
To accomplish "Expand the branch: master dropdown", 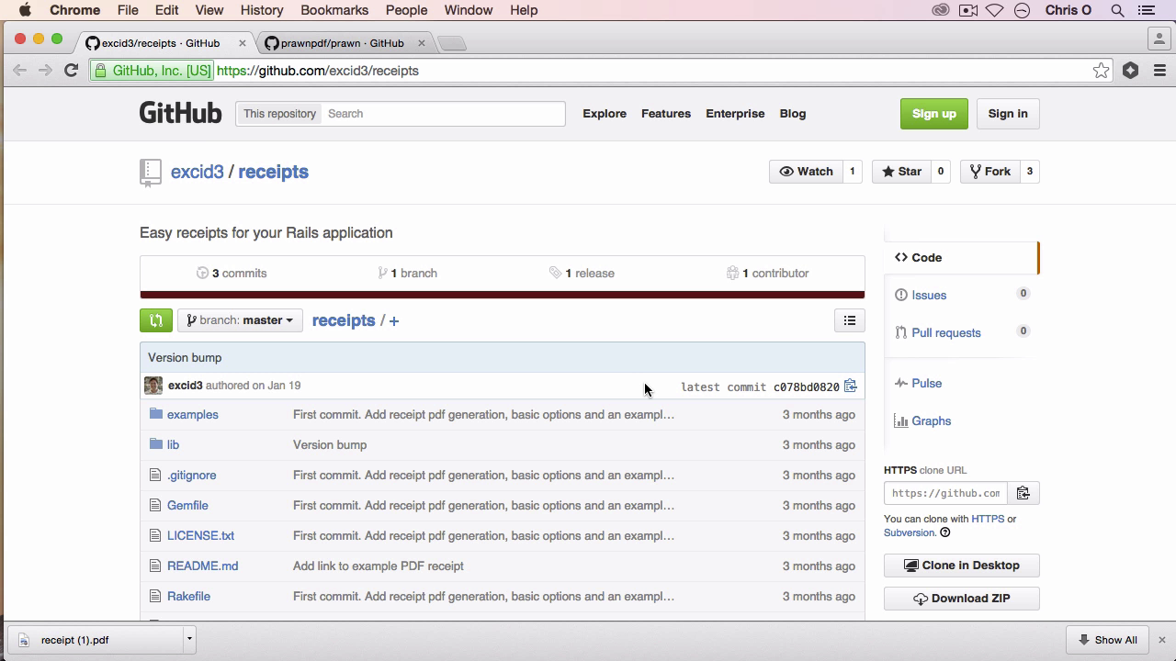I will (x=240, y=320).
